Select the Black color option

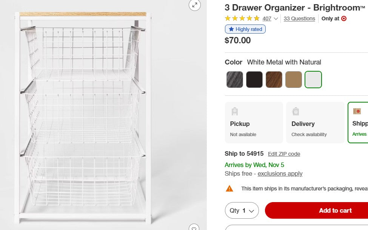tap(254, 80)
